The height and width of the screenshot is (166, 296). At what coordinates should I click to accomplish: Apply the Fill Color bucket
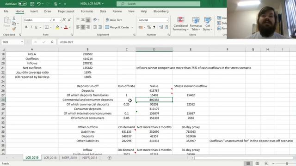[57, 27]
